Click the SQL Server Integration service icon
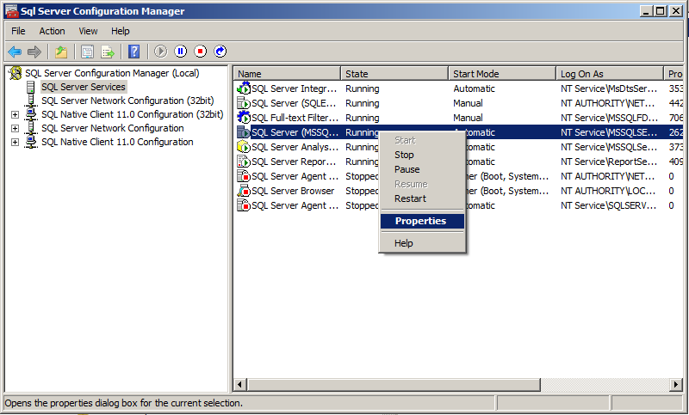The height and width of the screenshot is (415, 689). 244,88
